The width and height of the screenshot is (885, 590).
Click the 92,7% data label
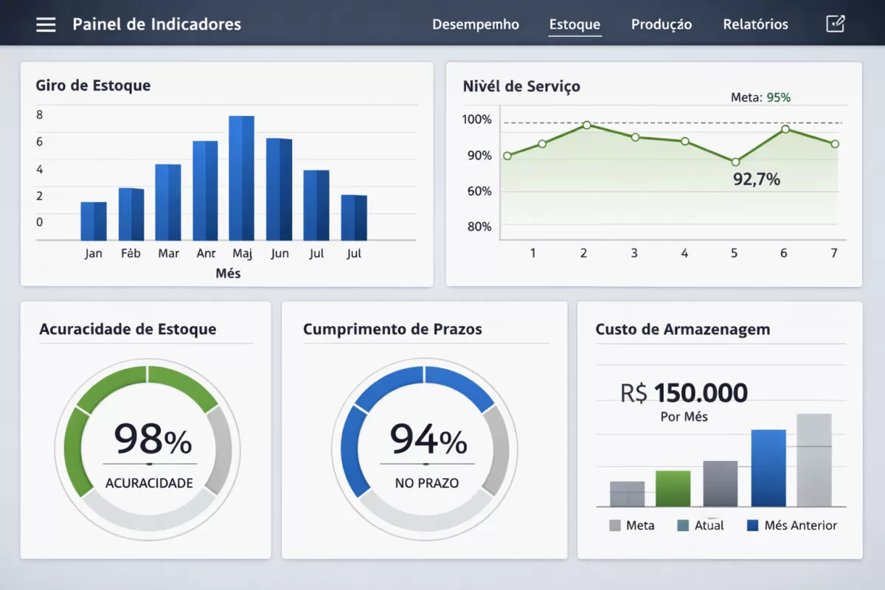pyautogui.click(x=756, y=179)
